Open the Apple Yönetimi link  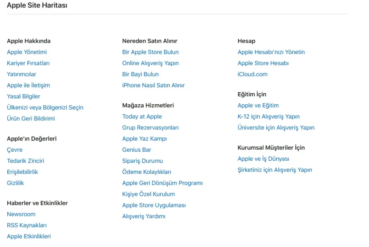[27, 52]
